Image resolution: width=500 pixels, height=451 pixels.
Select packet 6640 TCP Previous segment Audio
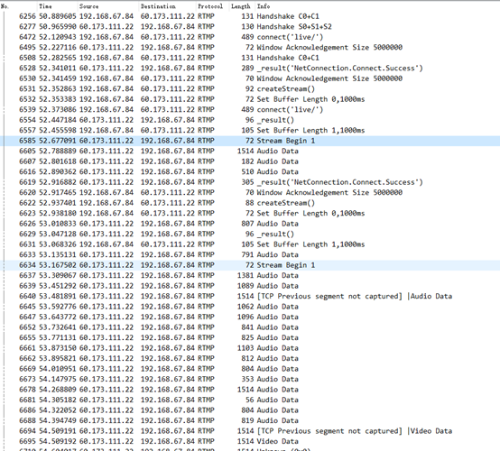click(250, 296)
